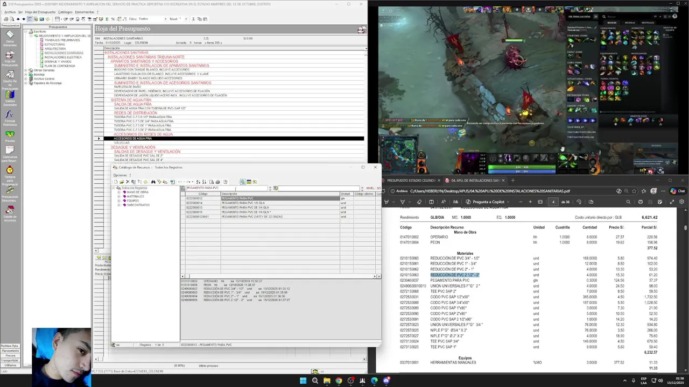689x387 pixels.
Task: Click the percent icon in S10 toolbar
Action: [x=113, y=19]
